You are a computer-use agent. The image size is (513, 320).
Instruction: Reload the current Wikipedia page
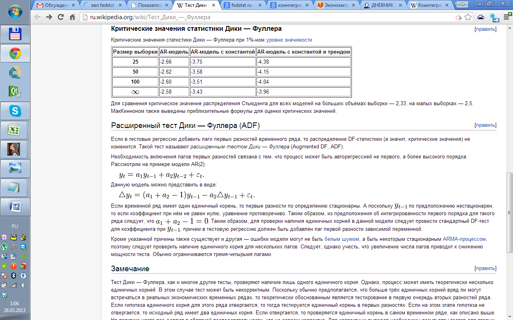(61, 17)
